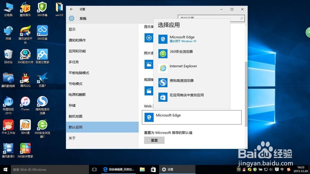Open current Web browser default Microsoft Edge
Screen dimensions: 310x174
(192, 117)
